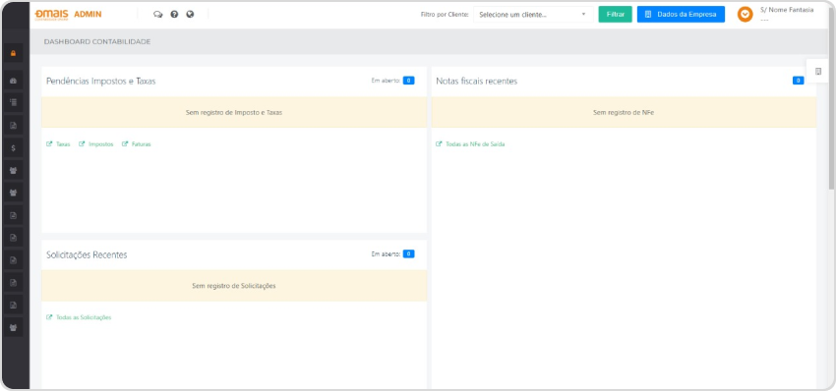The image size is (836, 391).
Task: Click the Dmais logo
Action: coord(51,15)
